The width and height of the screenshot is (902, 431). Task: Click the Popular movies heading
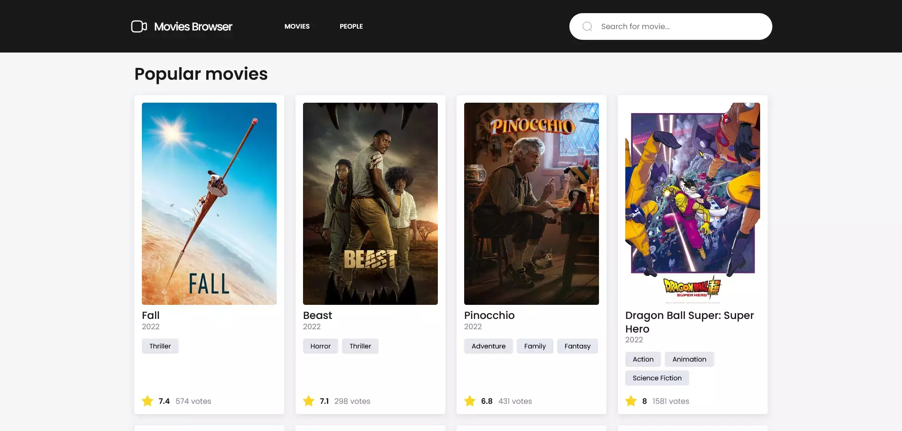tap(201, 74)
